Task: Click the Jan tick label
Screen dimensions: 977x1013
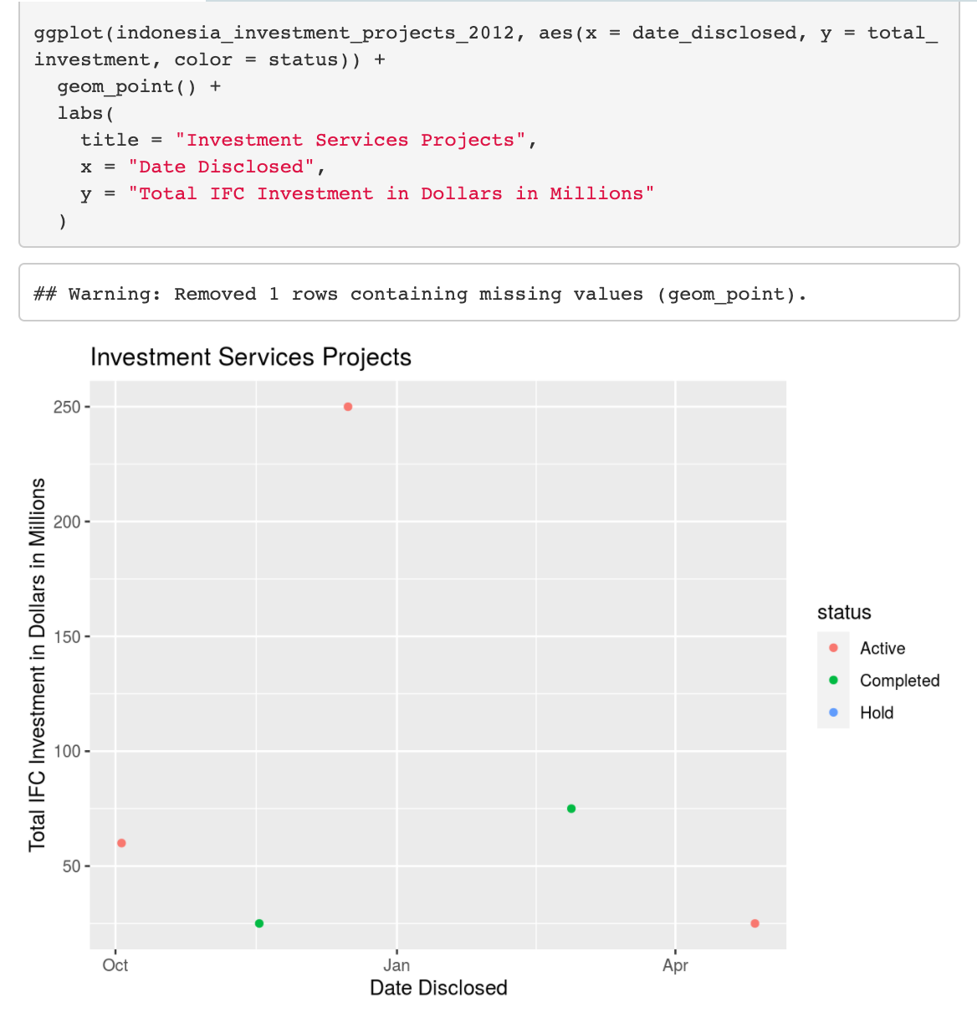Action: [x=396, y=965]
